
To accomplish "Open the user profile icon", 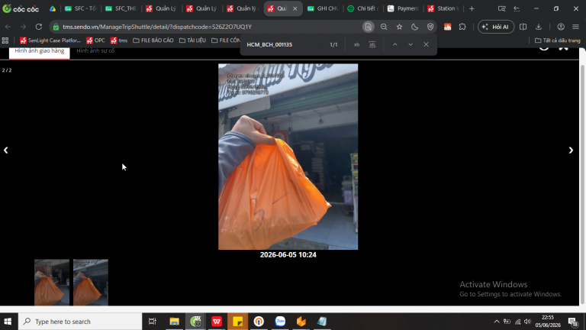I will 561,27.
